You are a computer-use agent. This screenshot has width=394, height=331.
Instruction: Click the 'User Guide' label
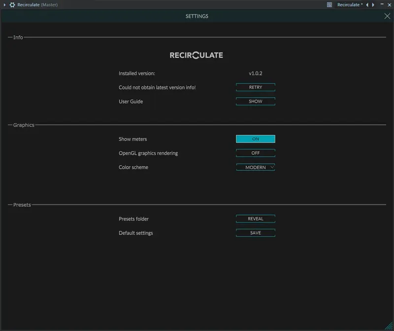pos(131,102)
